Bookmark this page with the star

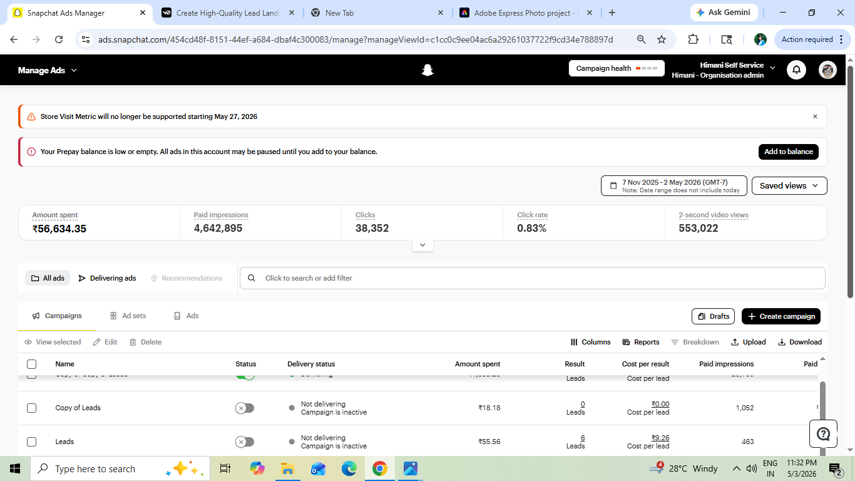click(662, 39)
